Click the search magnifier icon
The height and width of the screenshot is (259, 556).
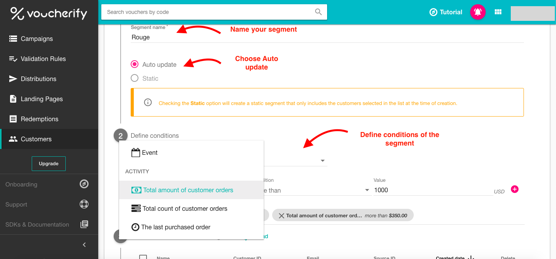[x=318, y=12]
